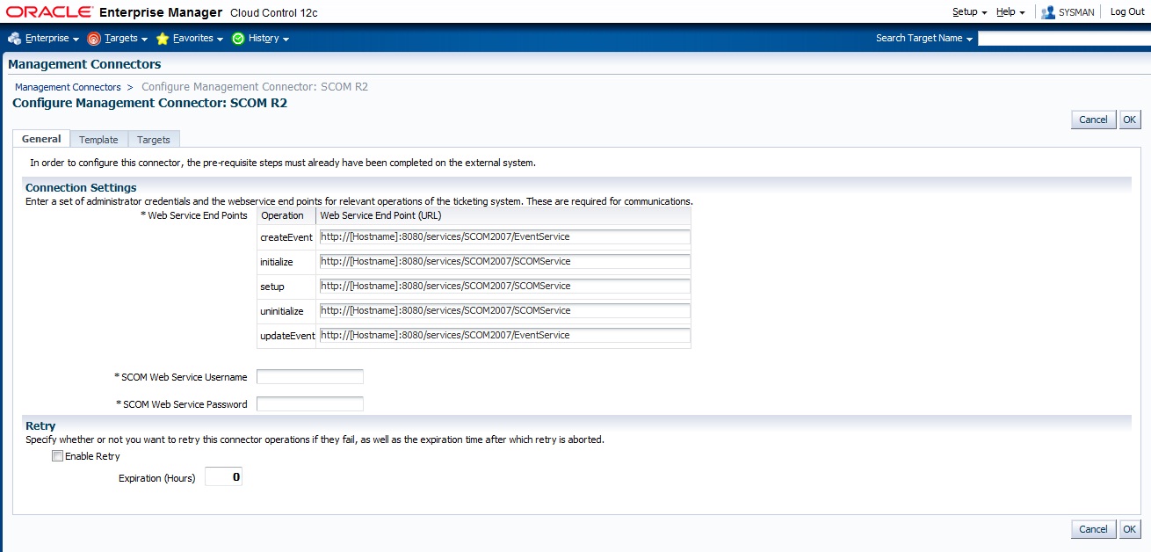Click the Expiration (Hours) field
Image resolution: width=1151 pixels, height=552 pixels.
point(223,477)
